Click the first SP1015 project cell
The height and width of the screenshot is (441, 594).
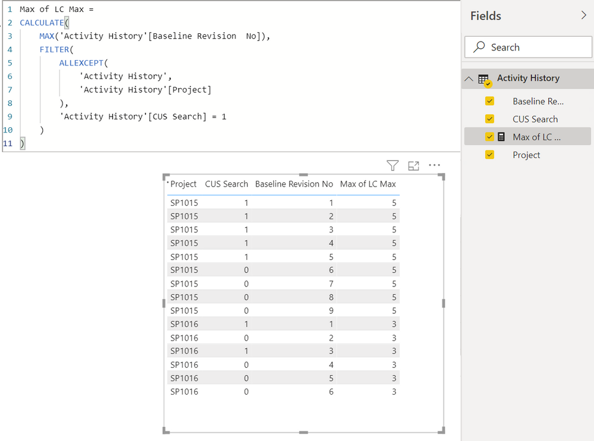coord(184,203)
